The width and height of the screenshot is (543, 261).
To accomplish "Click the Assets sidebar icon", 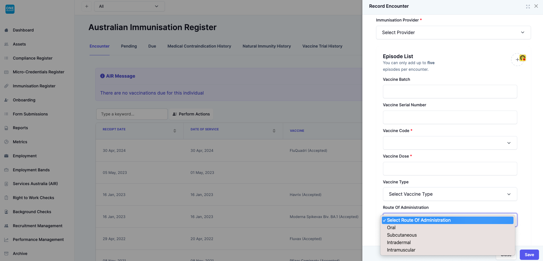I will pyautogui.click(x=6, y=44).
